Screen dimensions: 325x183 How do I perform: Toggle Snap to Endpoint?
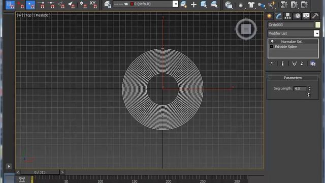point(41,5)
